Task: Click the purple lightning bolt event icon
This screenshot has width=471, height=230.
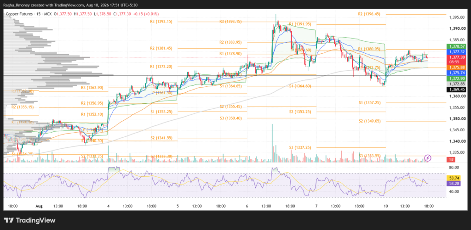Action: (428, 158)
